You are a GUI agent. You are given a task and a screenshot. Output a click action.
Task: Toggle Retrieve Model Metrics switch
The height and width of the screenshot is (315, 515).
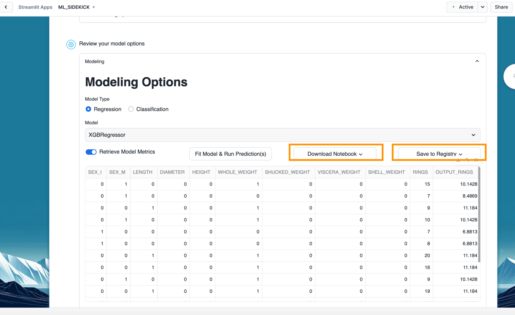tap(91, 152)
